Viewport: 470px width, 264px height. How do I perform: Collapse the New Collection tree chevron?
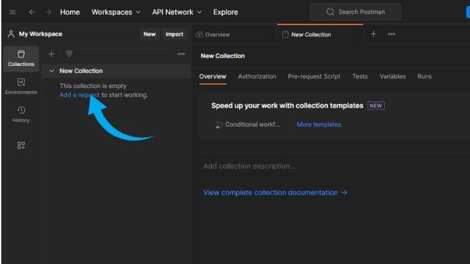(x=51, y=71)
